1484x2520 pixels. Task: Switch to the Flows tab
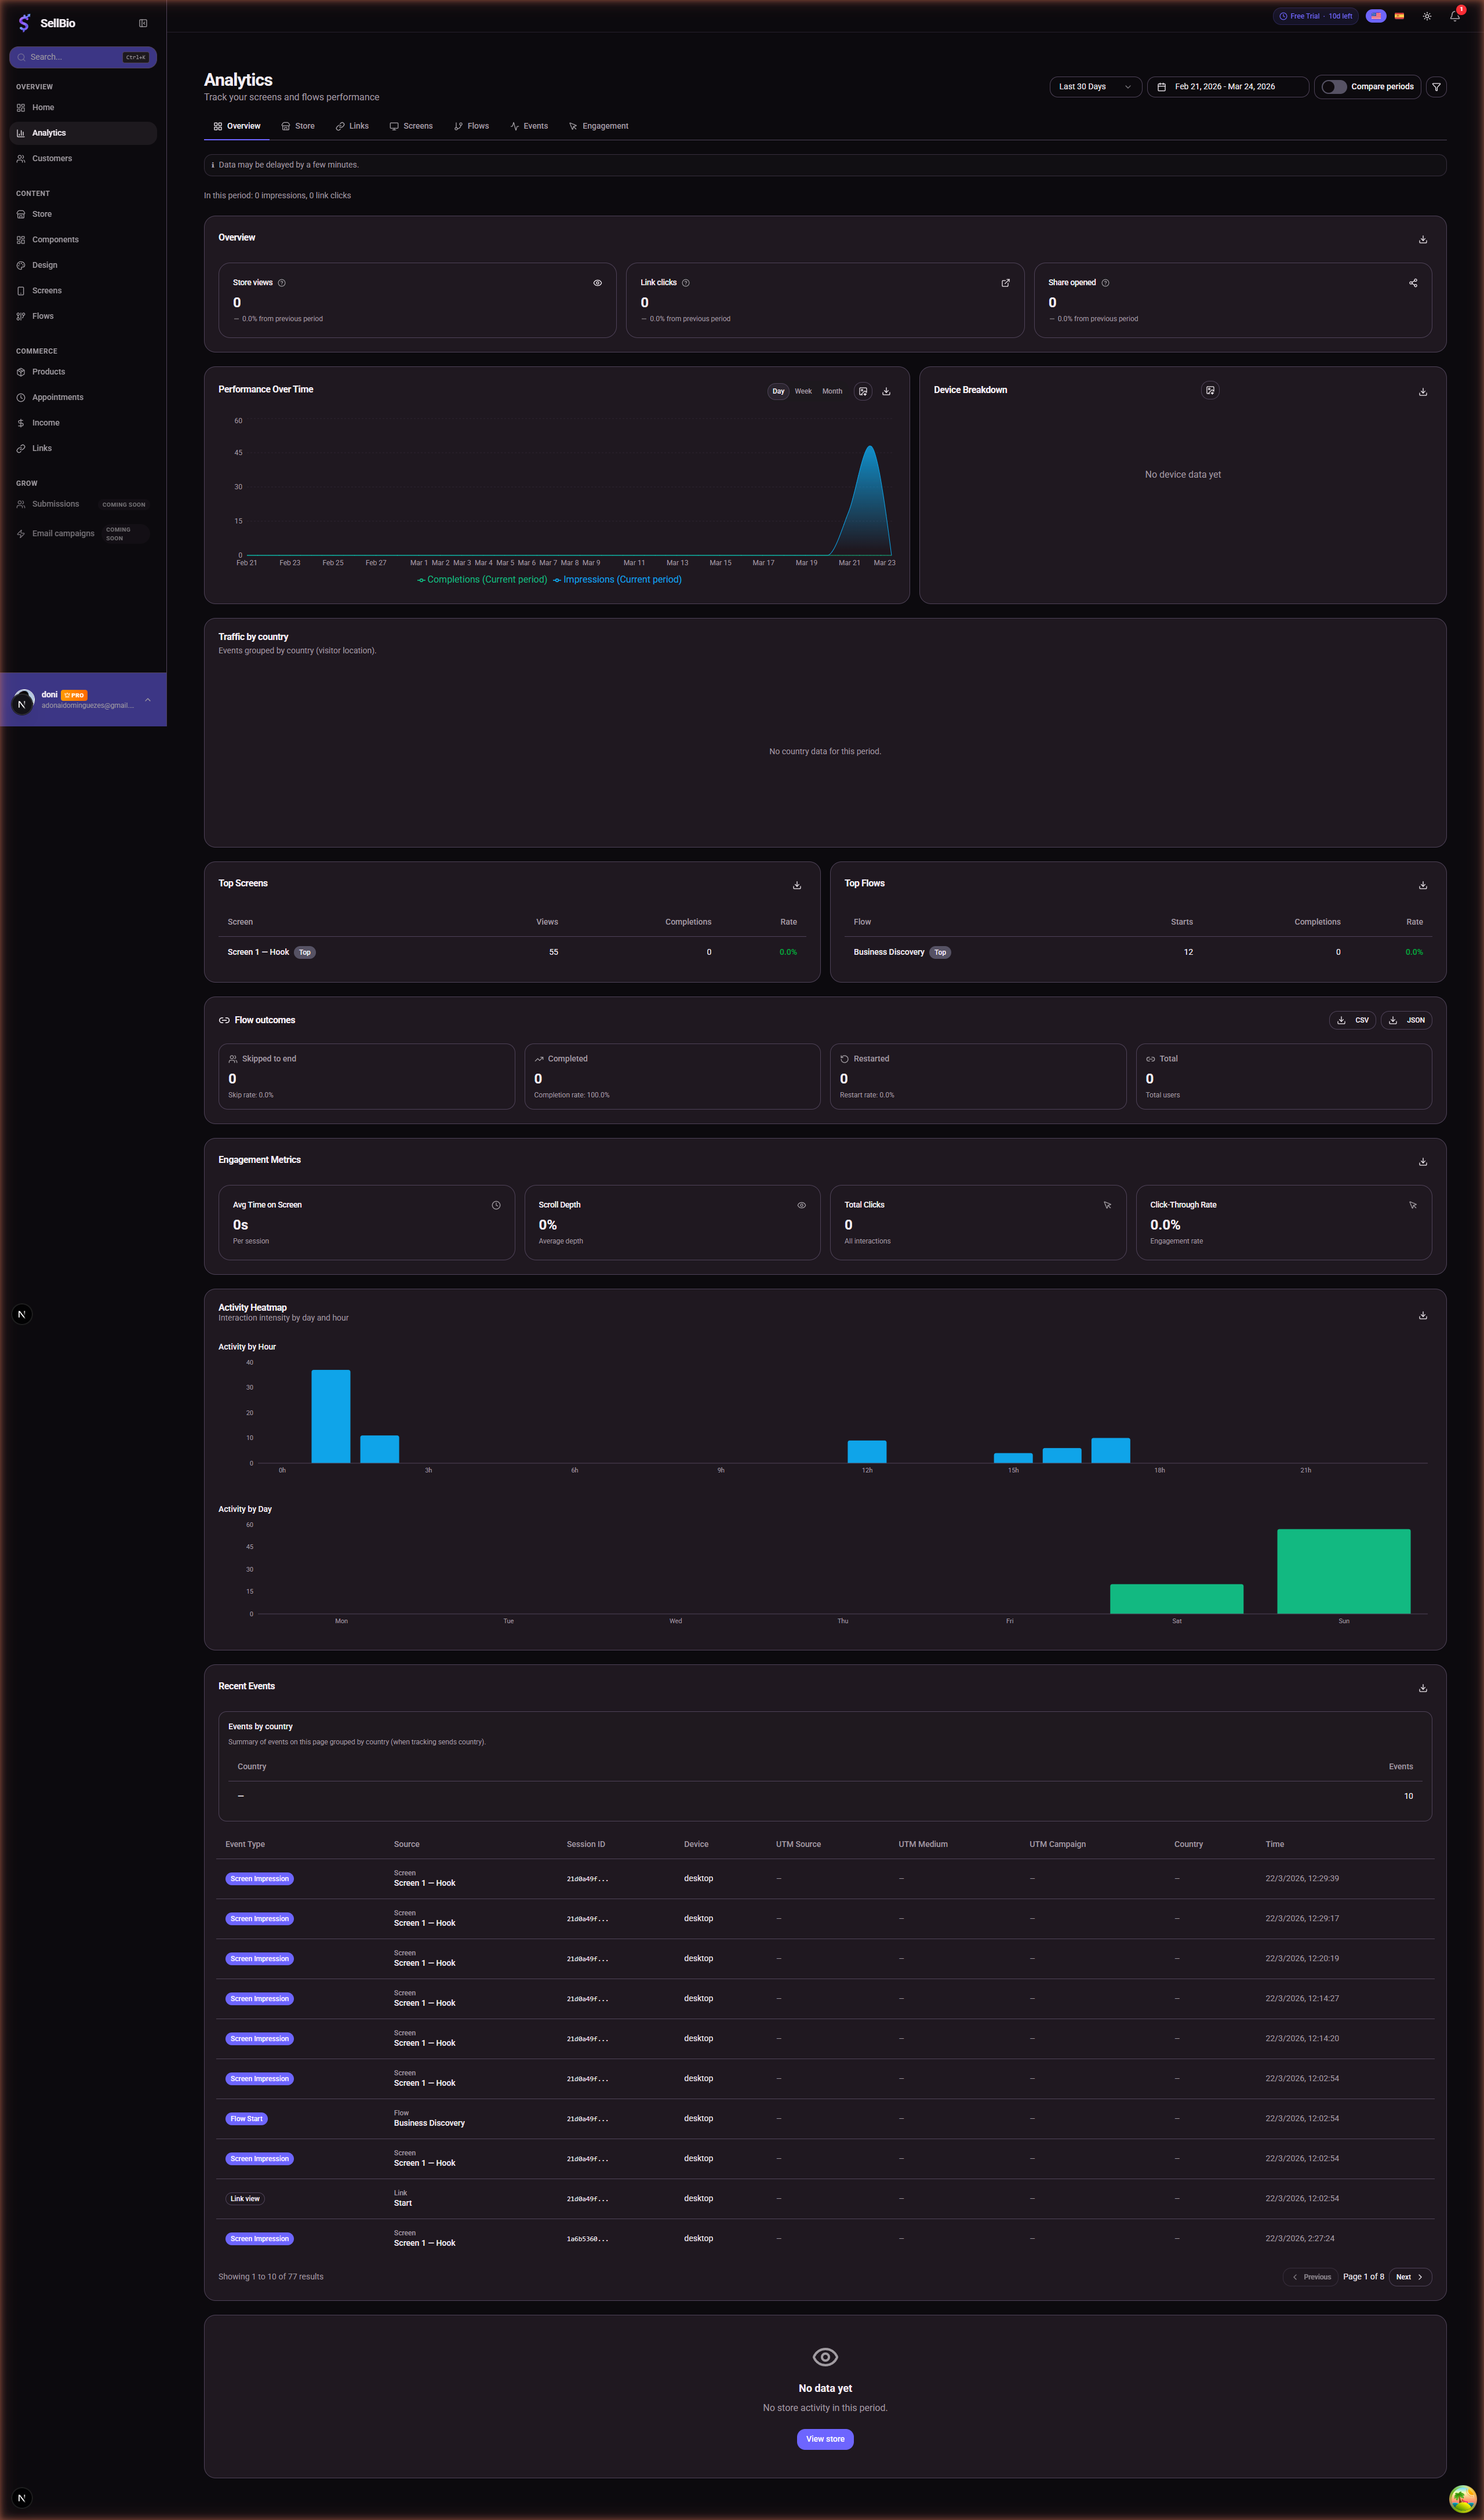(471, 126)
